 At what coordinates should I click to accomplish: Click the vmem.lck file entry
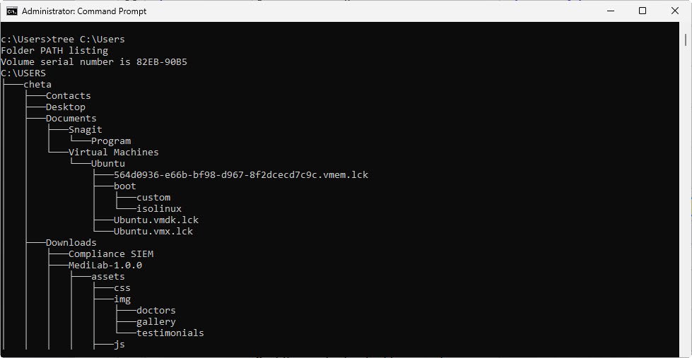(241, 175)
